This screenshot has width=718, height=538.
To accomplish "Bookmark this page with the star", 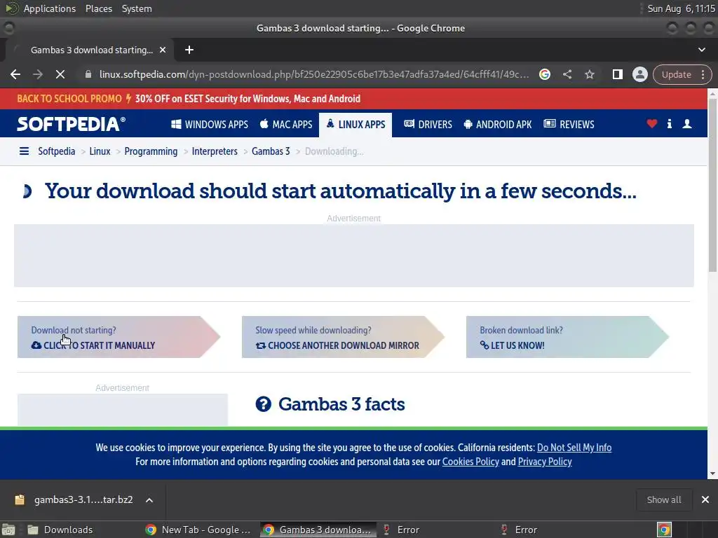I will coord(589,74).
